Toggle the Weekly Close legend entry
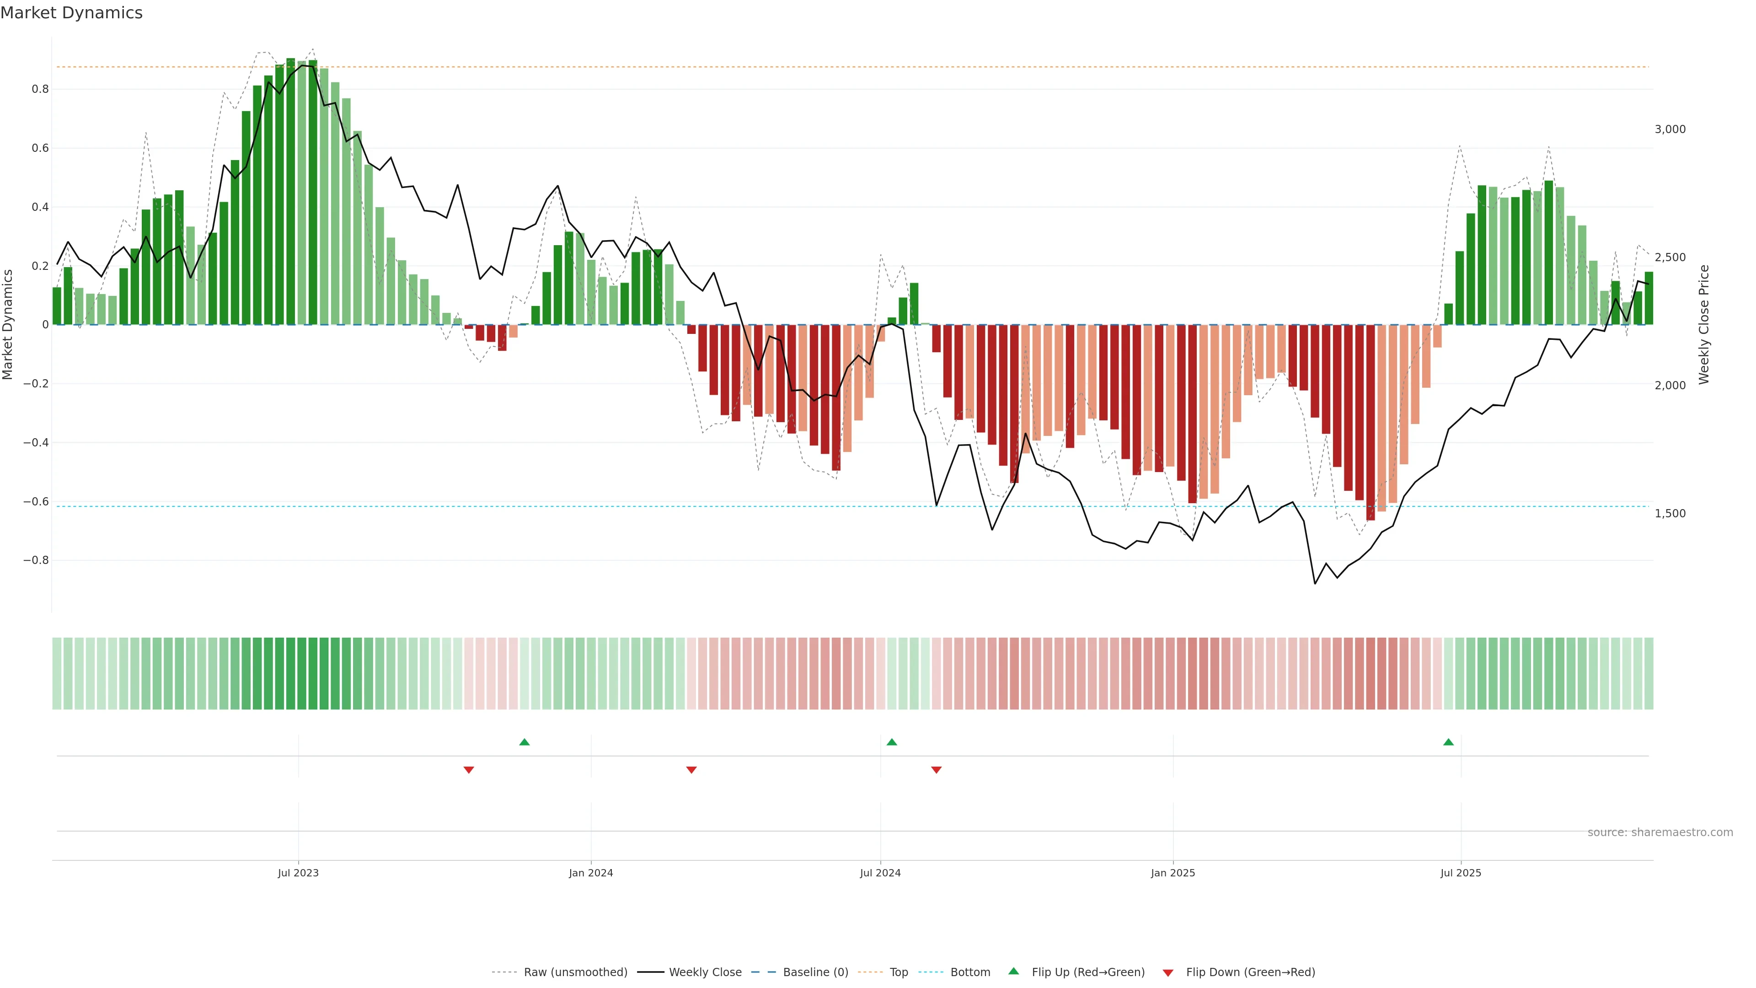This screenshot has width=1756, height=988. [705, 972]
